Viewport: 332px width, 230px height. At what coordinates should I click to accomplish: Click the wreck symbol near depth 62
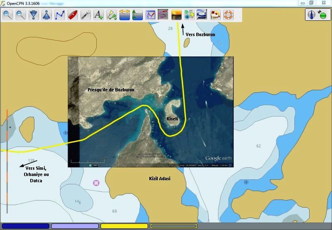(246, 182)
